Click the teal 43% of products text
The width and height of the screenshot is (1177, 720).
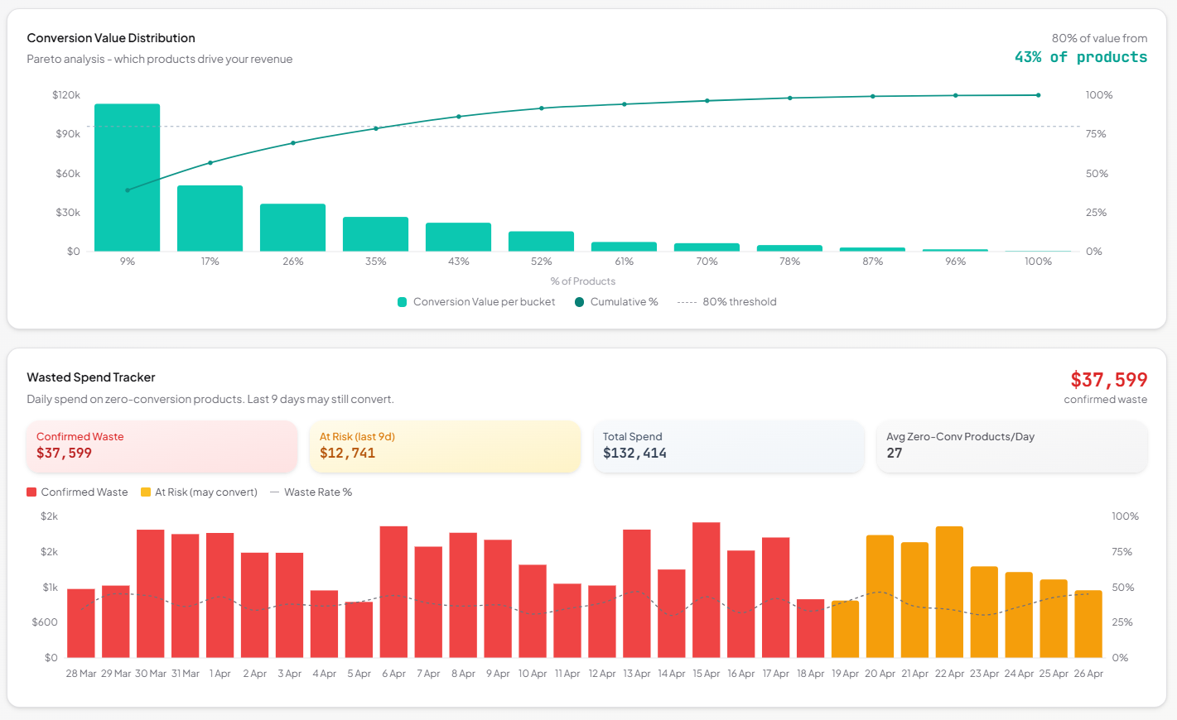coord(1081,56)
